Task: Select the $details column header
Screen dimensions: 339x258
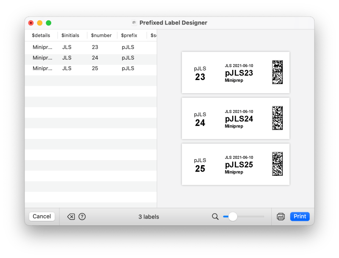Action: [42, 35]
